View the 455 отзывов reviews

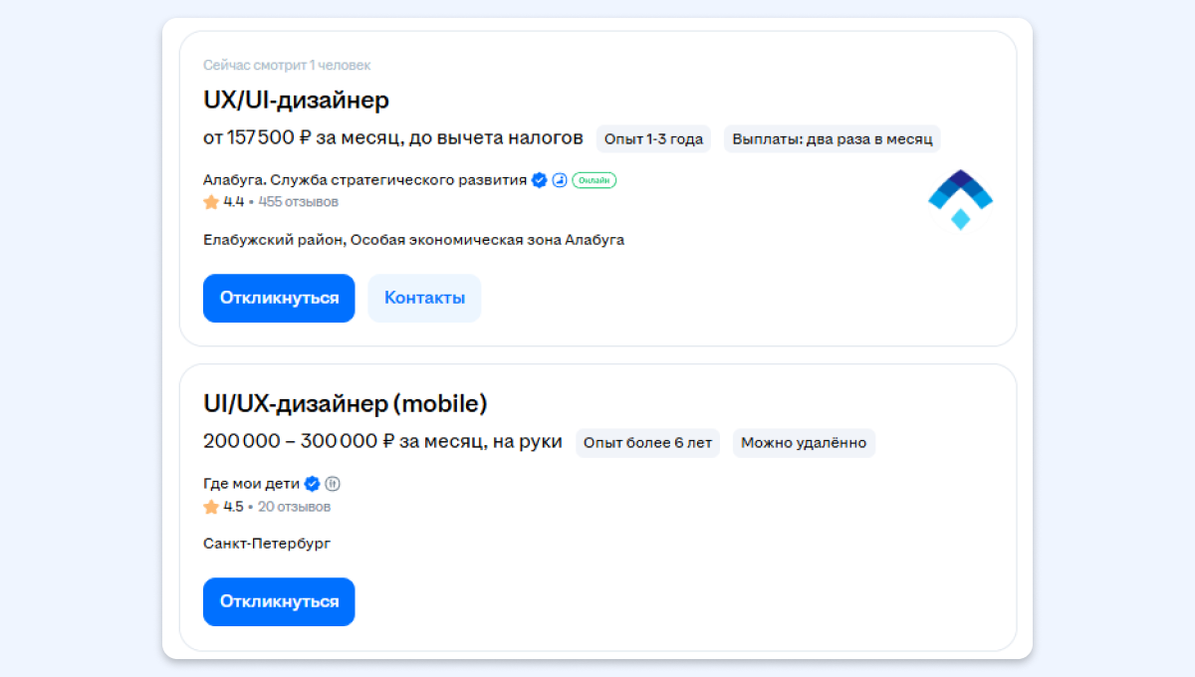298,202
